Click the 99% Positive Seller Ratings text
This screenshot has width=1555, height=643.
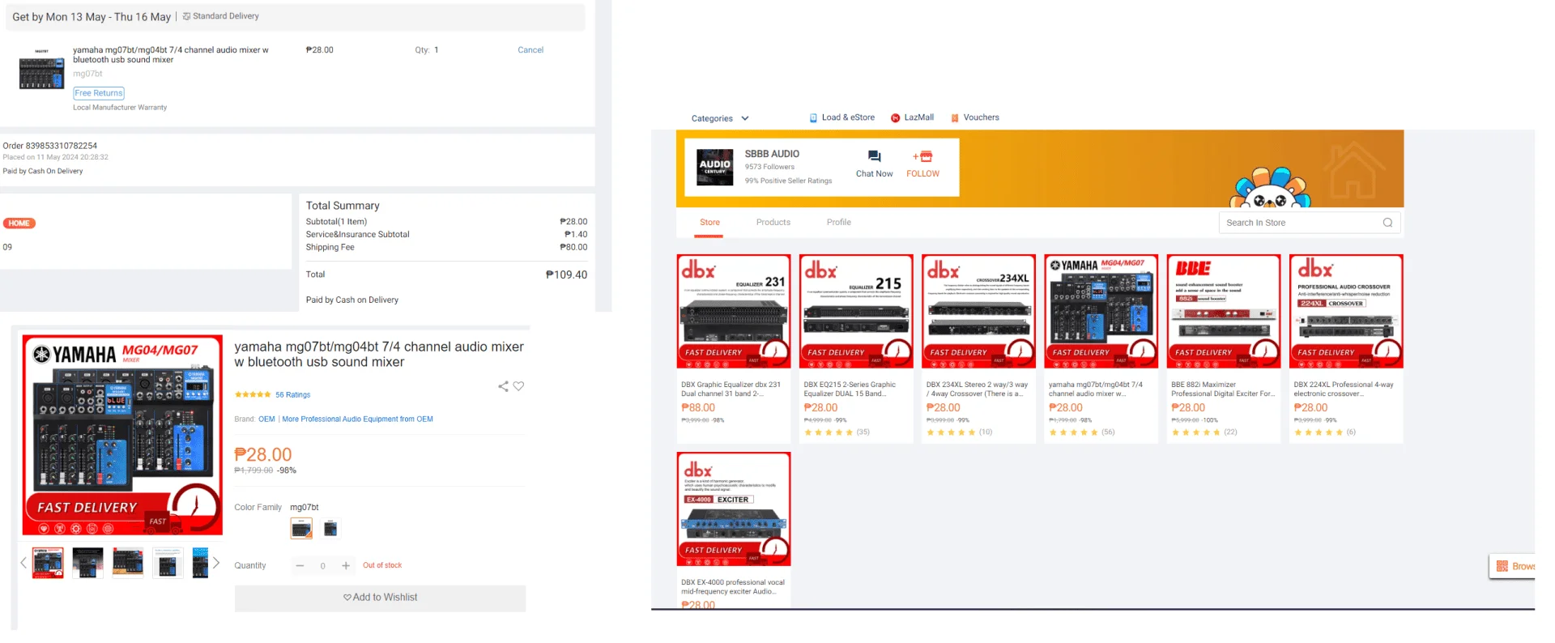788,181
